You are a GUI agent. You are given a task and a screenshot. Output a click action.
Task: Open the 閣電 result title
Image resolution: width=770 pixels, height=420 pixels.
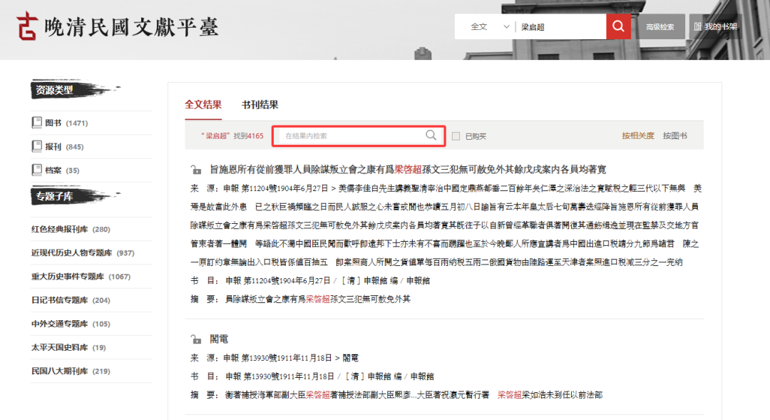pyautogui.click(x=219, y=339)
